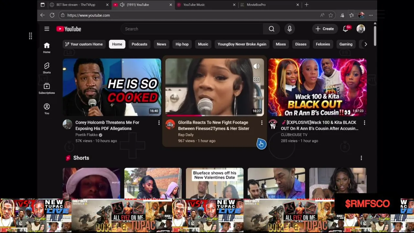The width and height of the screenshot is (414, 233).
Task: Open the read aloud icon in address bar
Action: click(x=322, y=15)
